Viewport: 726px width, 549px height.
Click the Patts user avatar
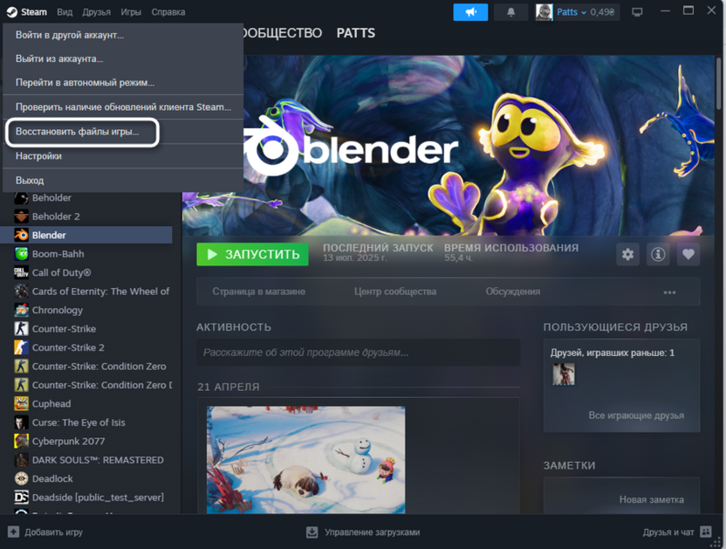pyautogui.click(x=544, y=12)
